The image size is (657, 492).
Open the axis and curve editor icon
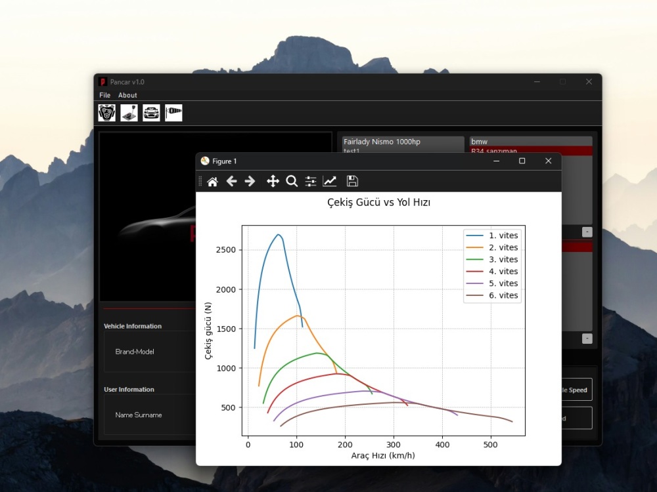coord(329,181)
